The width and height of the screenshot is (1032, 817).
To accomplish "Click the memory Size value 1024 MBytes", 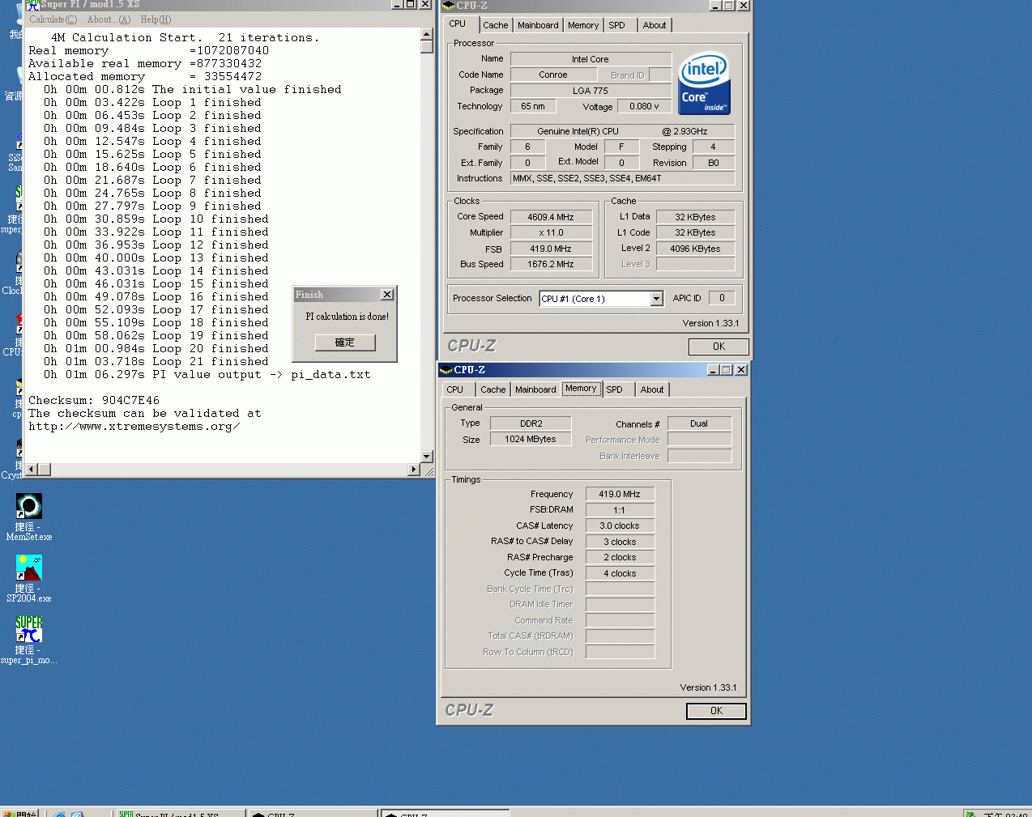I will click(531, 439).
